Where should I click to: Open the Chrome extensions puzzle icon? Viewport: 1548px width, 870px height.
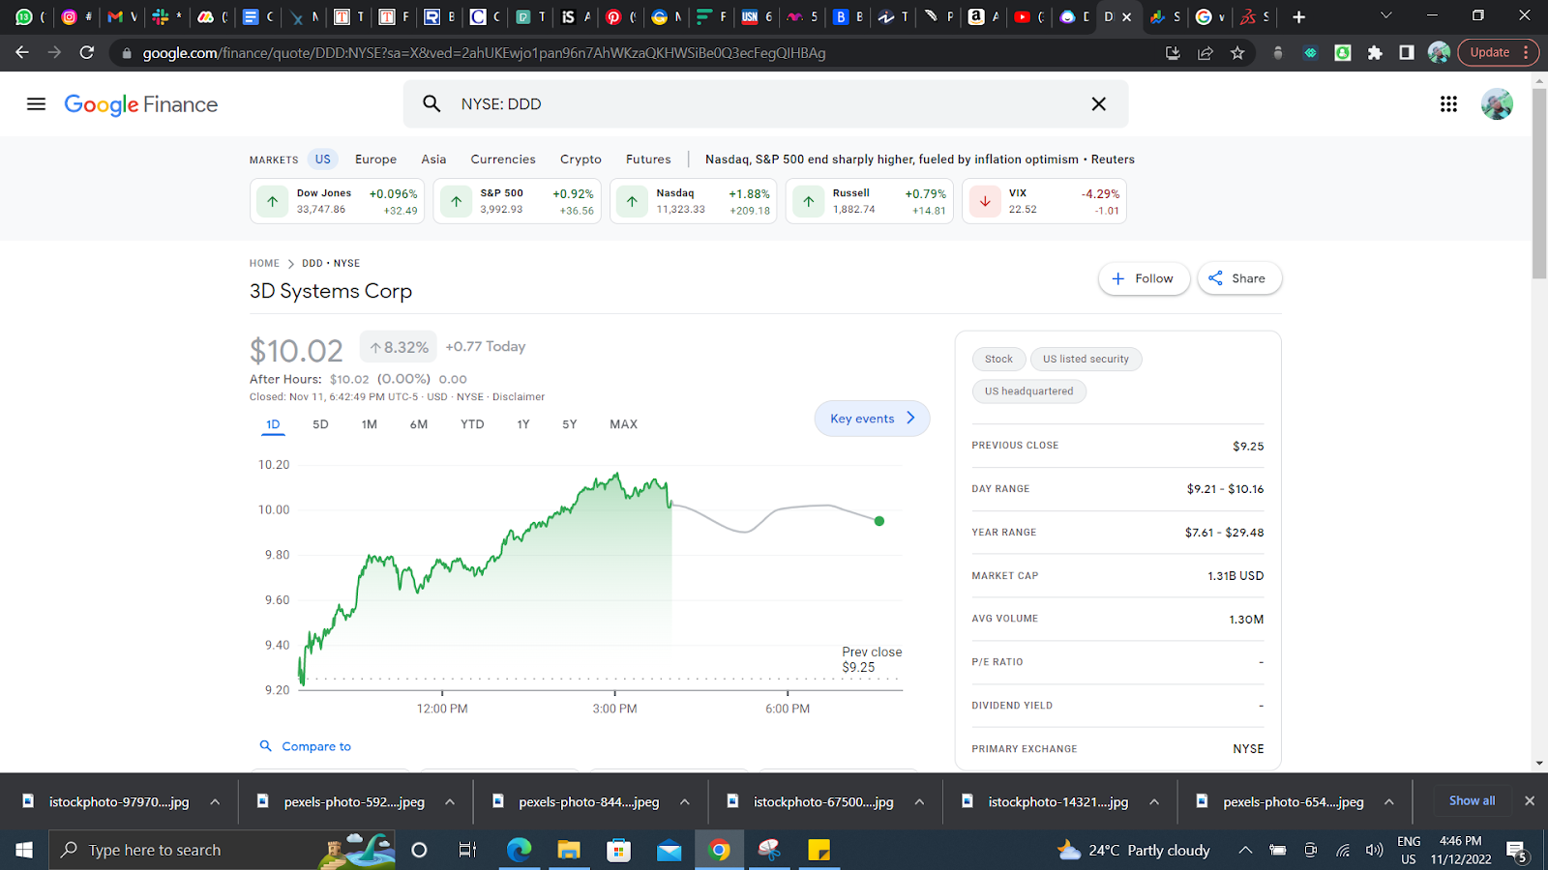(x=1375, y=53)
